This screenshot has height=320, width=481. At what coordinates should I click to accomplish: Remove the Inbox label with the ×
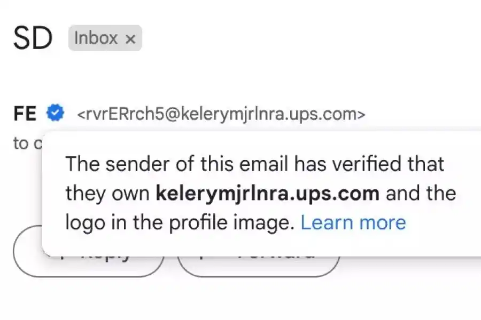(130, 38)
